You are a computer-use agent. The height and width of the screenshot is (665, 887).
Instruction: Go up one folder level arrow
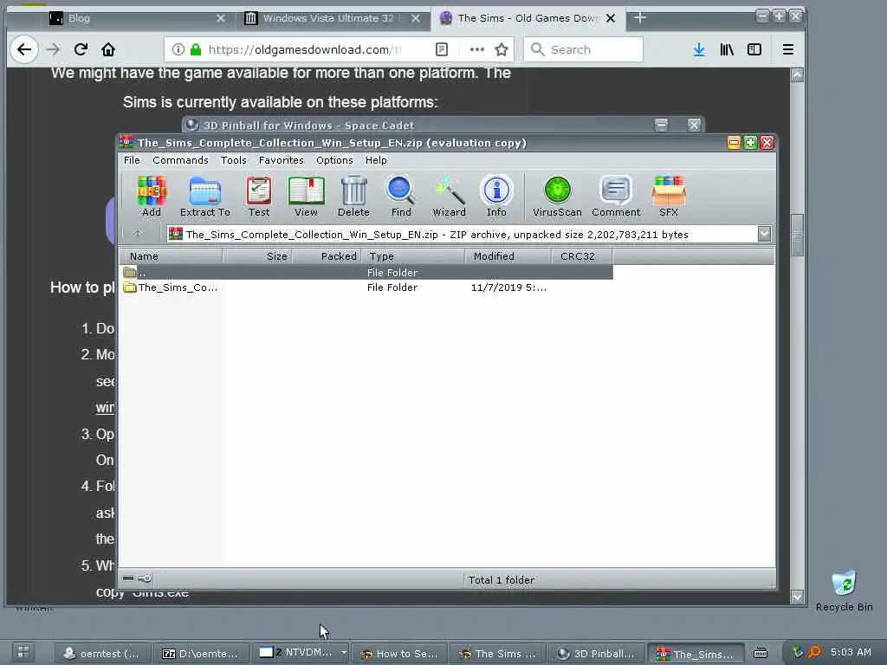[138, 234]
